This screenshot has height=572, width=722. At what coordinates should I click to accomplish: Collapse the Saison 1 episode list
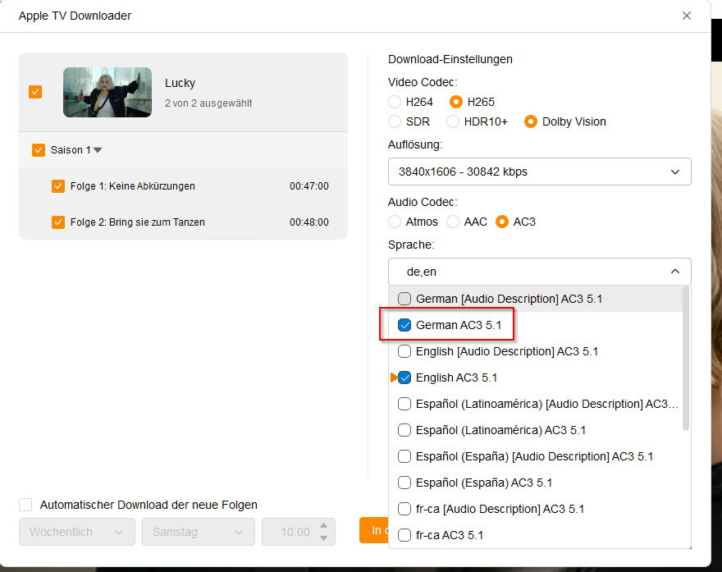tap(98, 150)
